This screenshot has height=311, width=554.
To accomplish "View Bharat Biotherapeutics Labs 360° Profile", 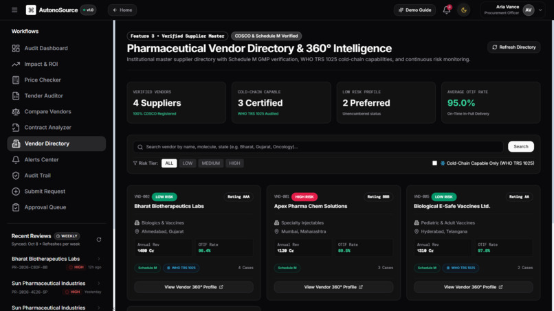I will click(194, 287).
